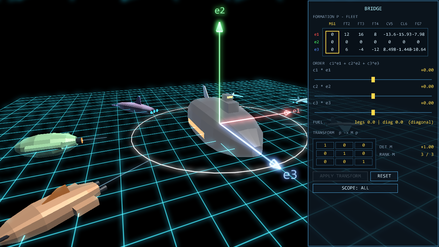Click the FT4 e1 value 8

(x=375, y=34)
